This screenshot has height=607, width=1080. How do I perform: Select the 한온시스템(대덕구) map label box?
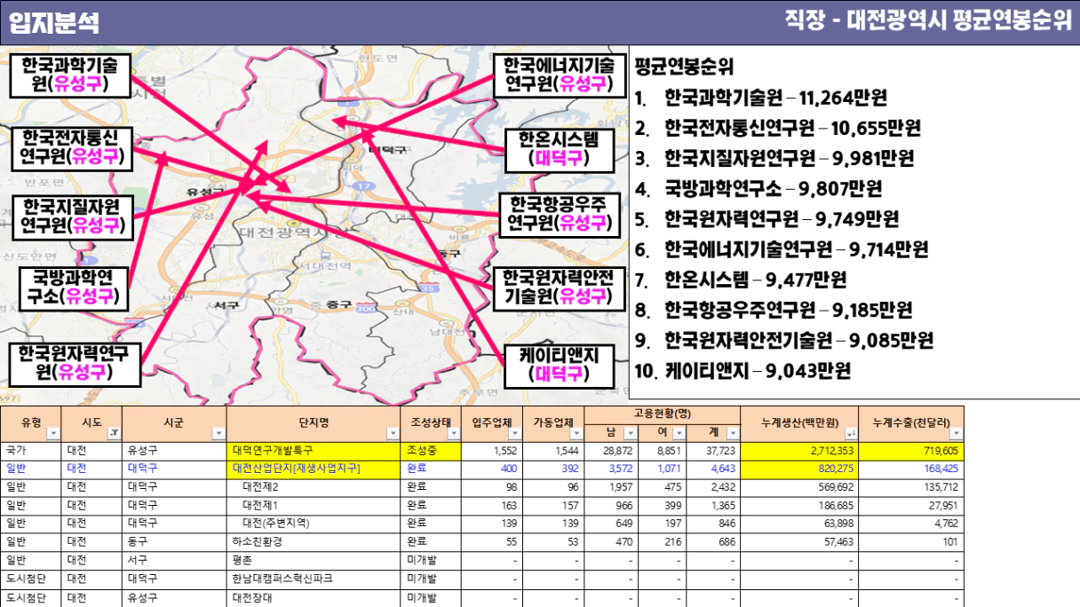[x=560, y=150]
